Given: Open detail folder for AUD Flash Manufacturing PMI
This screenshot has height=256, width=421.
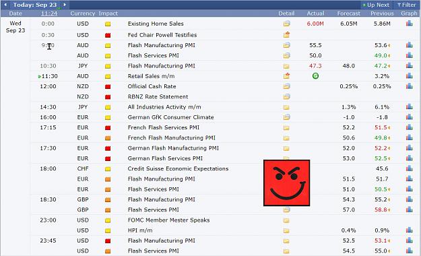Looking at the screenshot, I should [x=286, y=45].
